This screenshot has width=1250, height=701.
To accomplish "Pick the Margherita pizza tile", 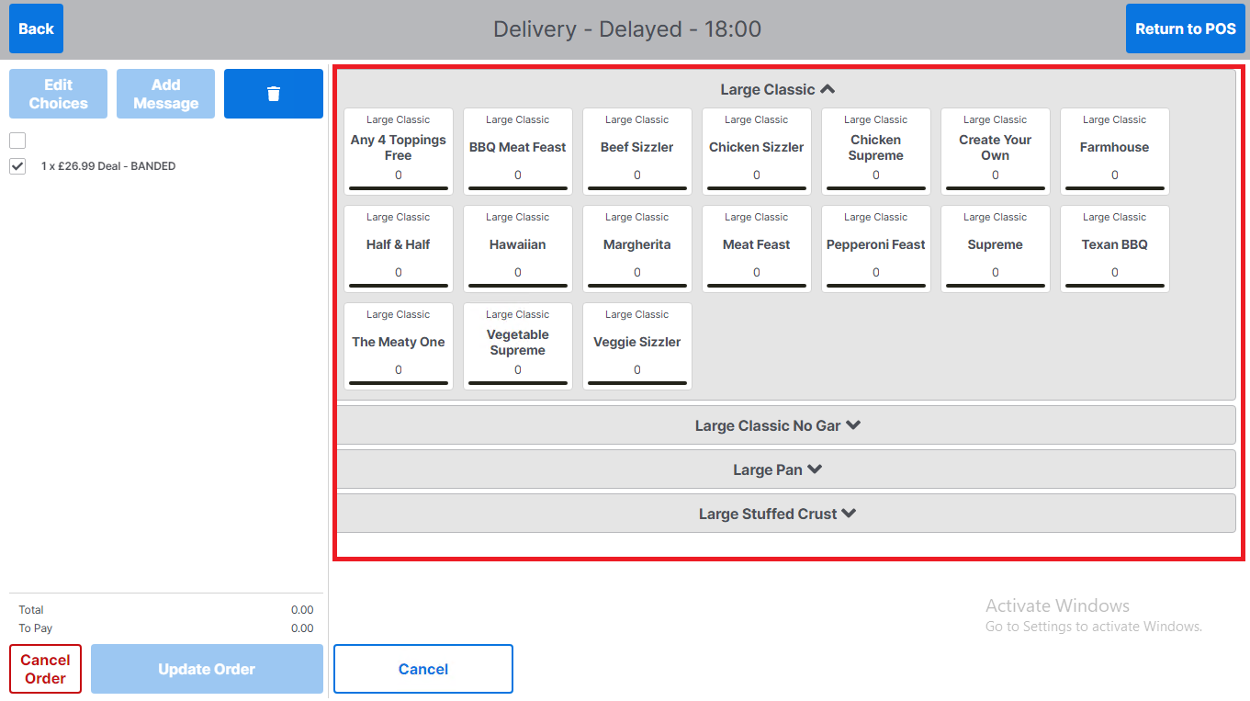I will coord(636,249).
